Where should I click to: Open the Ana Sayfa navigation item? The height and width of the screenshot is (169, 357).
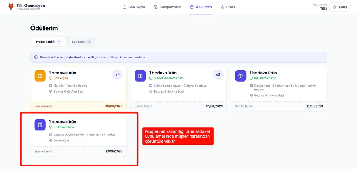pyautogui.click(x=134, y=7)
